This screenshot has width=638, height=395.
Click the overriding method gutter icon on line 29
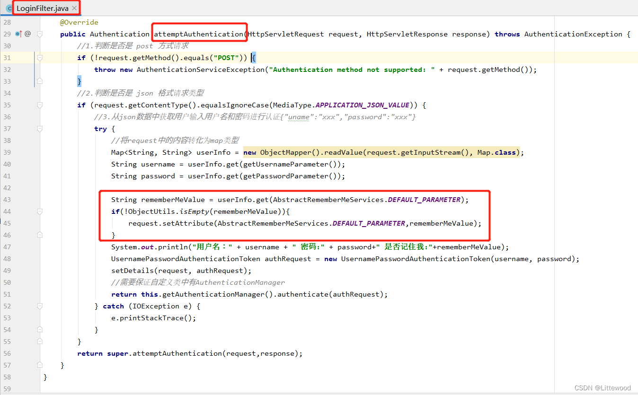pos(18,34)
